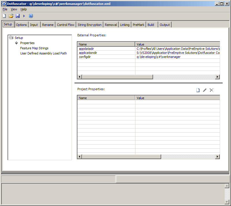Select Feature Map Strings tree item
The height and width of the screenshot is (206, 231).
click(x=34, y=48)
